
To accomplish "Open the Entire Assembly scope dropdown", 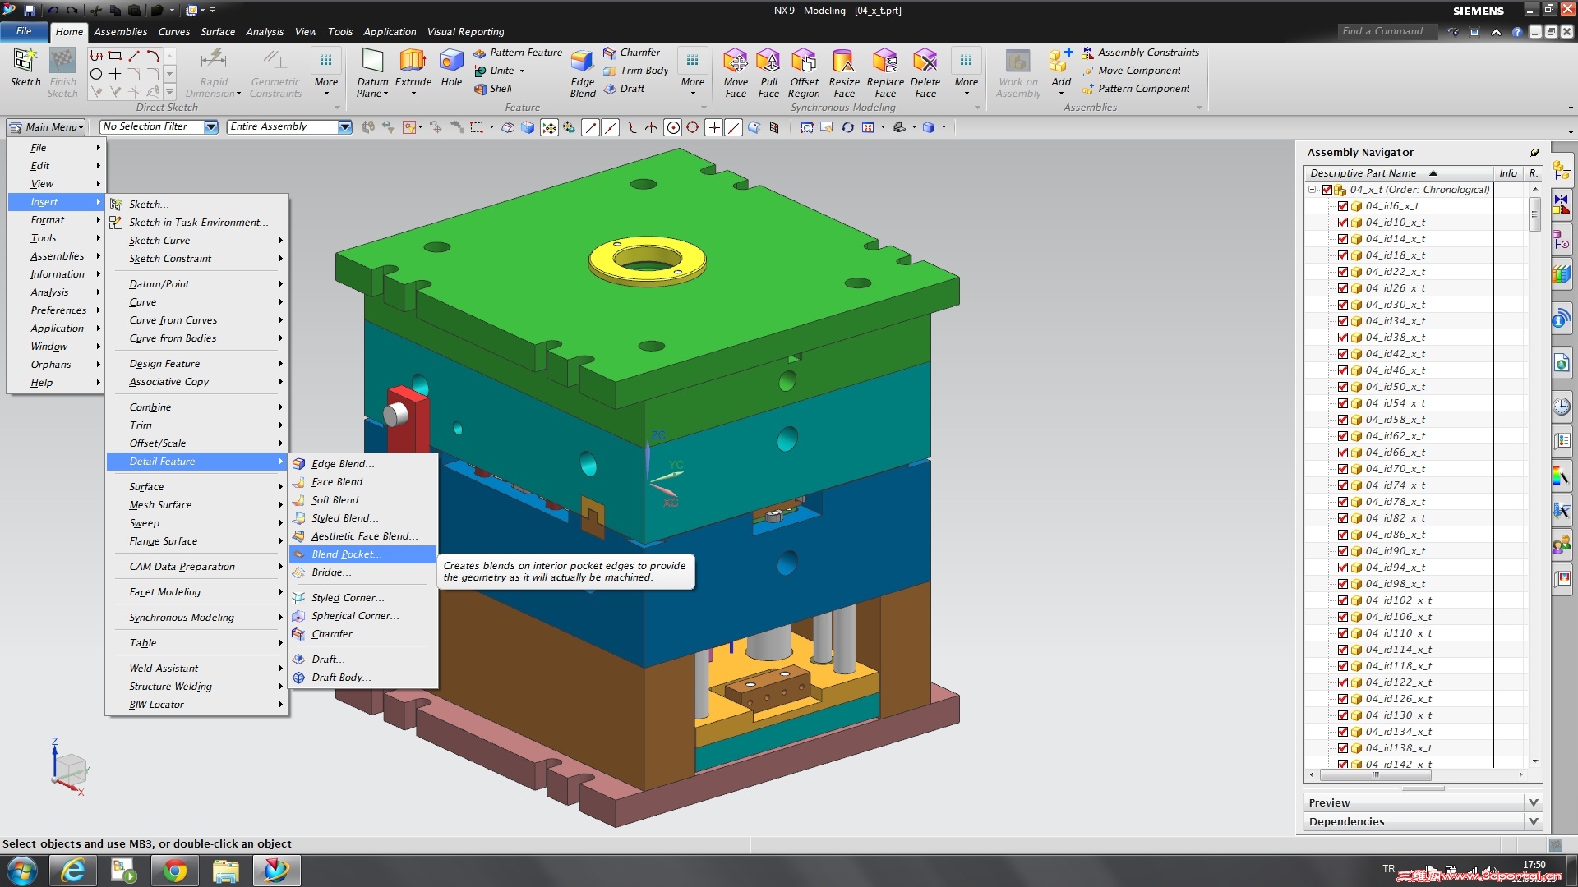I will click(345, 126).
